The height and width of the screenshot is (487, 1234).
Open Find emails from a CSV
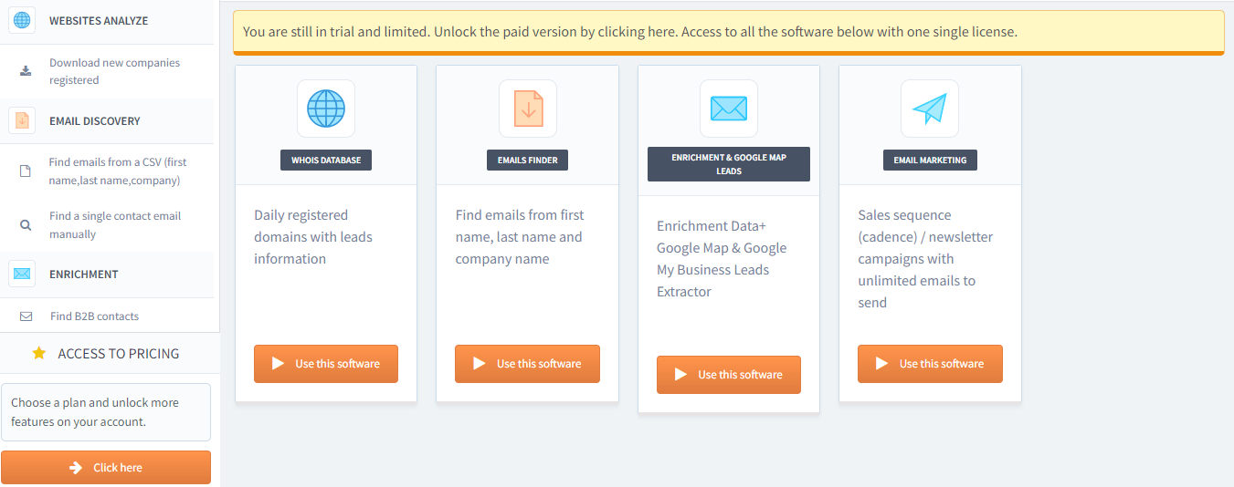pyautogui.click(x=117, y=171)
